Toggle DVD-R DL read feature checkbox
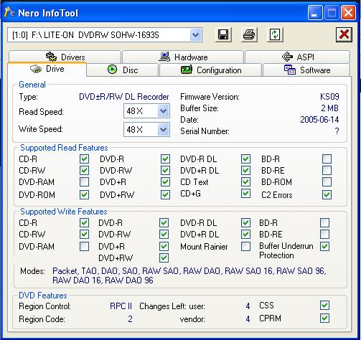The width and height of the screenshot is (361, 340). pos(245,159)
